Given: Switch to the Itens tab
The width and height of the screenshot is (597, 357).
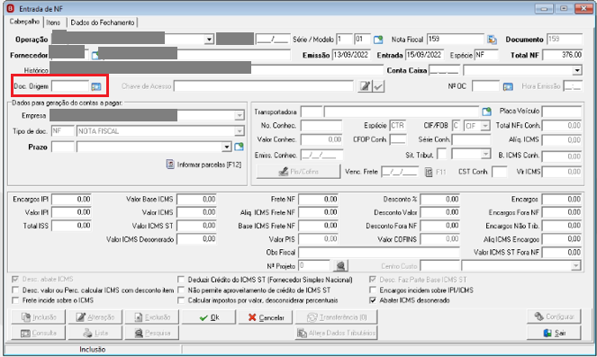Looking at the screenshot, I should pyautogui.click(x=53, y=22).
